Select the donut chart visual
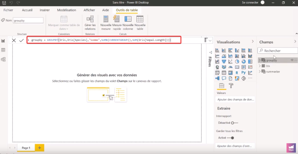The image size is (298, 154). [x=244, y=61]
